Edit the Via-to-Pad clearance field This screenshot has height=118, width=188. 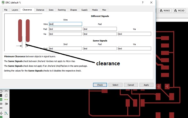tap(100, 34)
